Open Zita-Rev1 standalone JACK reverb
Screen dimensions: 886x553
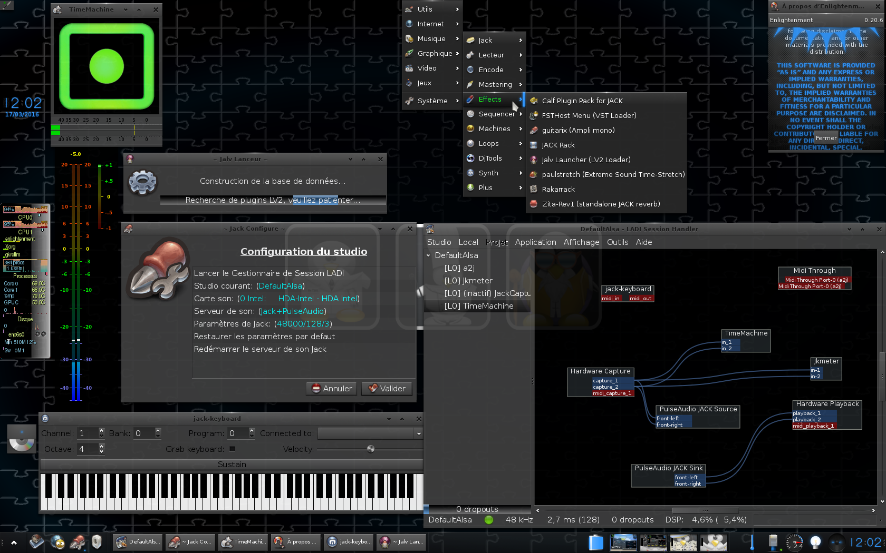(x=601, y=204)
